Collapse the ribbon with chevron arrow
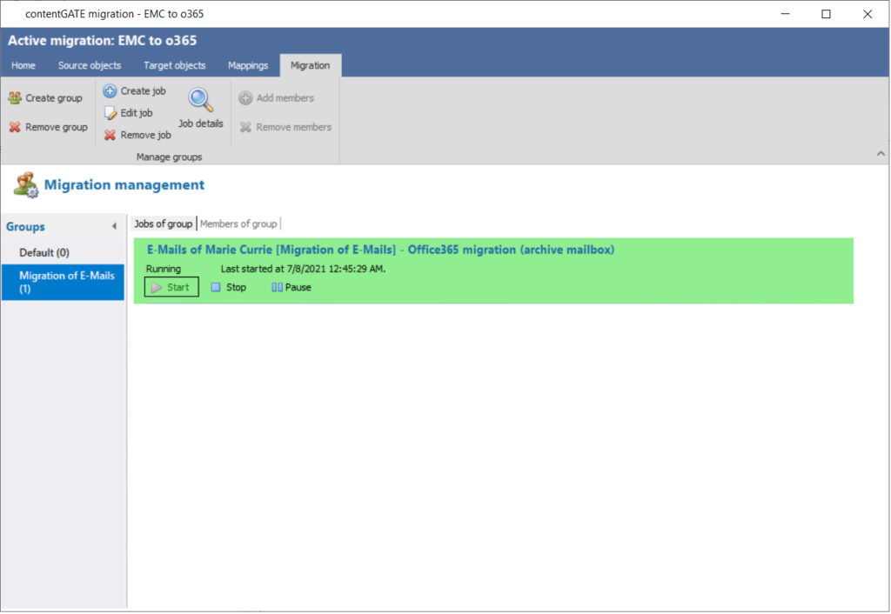This screenshot has width=891, height=614. (879, 154)
